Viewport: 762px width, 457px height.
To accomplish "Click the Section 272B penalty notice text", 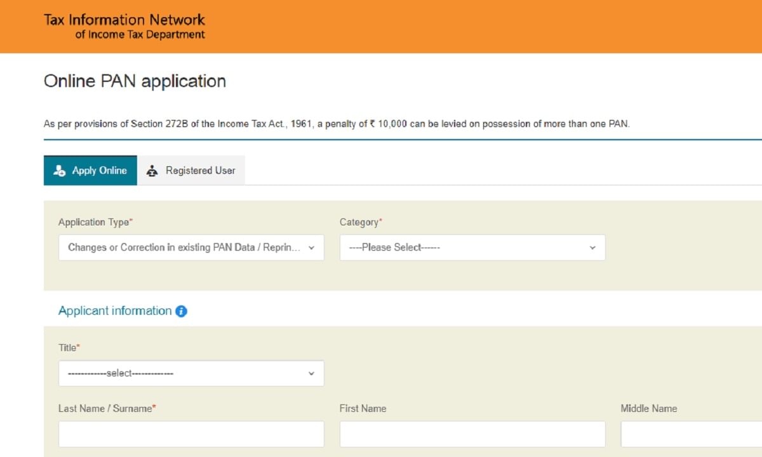I will (x=337, y=124).
